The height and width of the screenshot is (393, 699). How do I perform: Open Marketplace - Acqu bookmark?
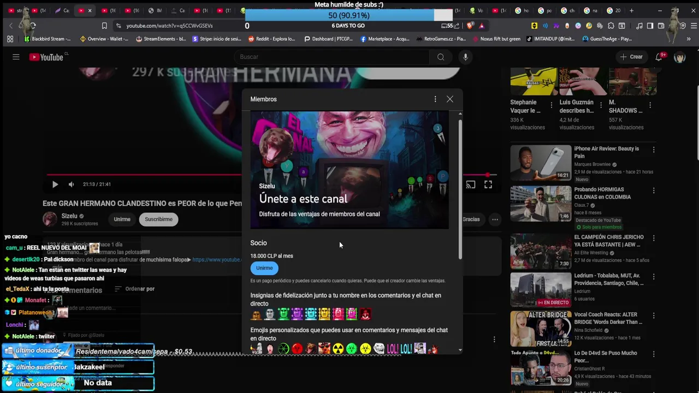tap(384, 39)
